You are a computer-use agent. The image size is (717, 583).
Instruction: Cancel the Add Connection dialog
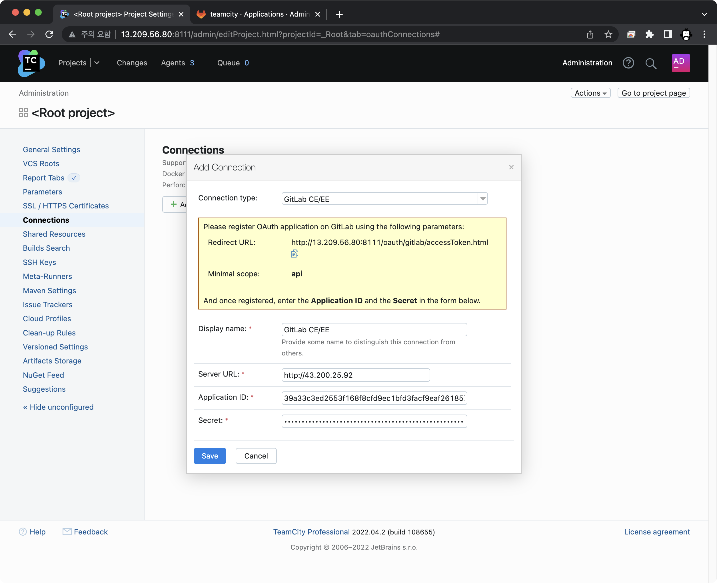coord(256,456)
